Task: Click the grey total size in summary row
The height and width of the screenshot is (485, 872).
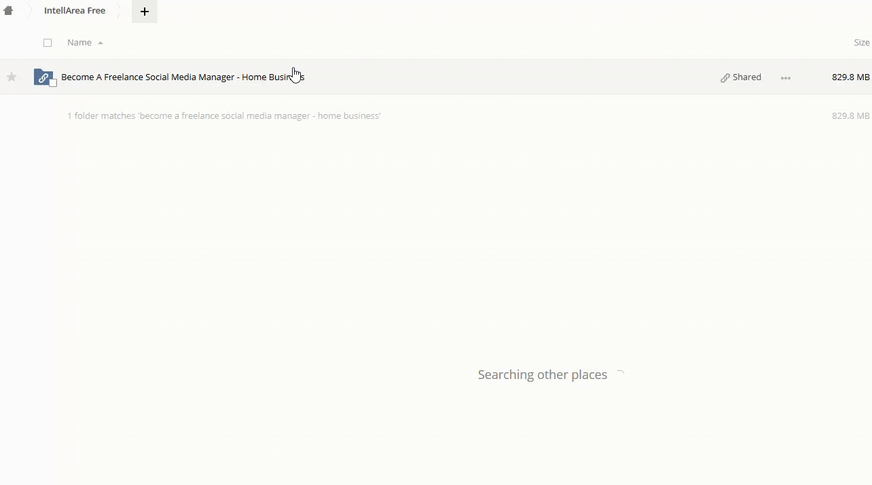Action: [850, 116]
